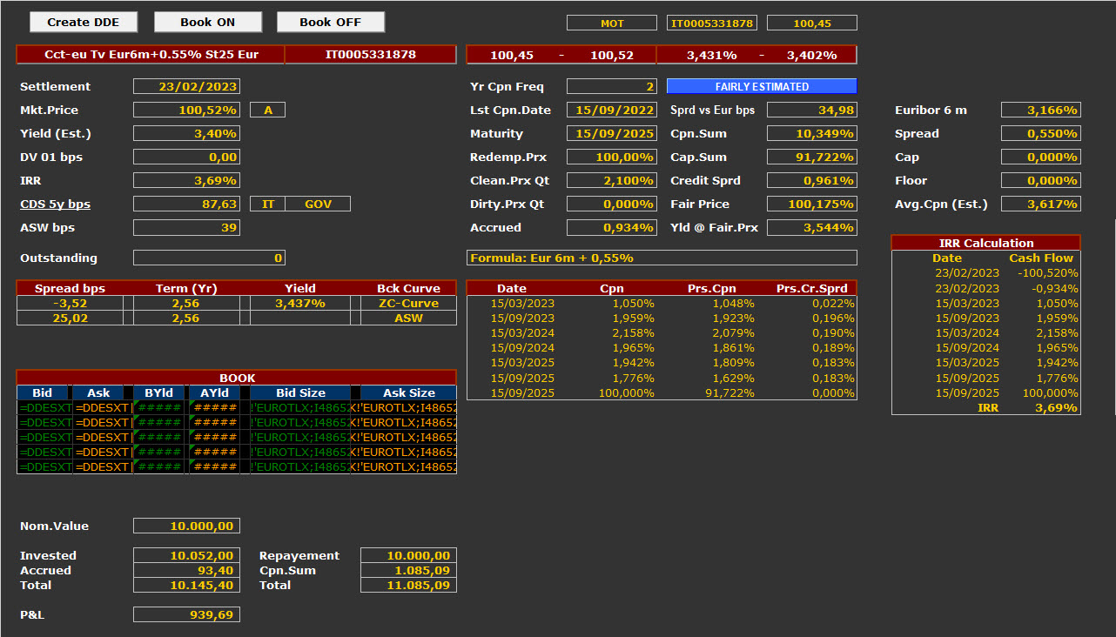This screenshot has height=637, width=1116.
Task: Select the Outstanding value field
Action: click(x=209, y=258)
